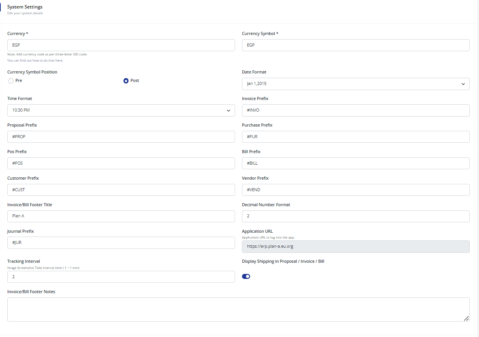479x337 pixels.
Task: Click the Tracking Interval field
Action: (121, 277)
